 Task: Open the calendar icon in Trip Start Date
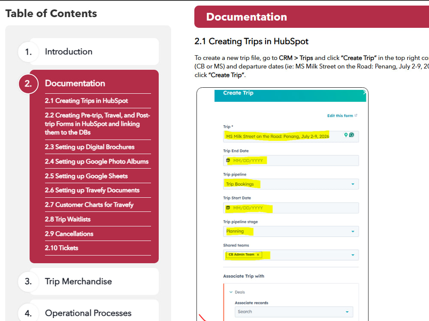228,208
